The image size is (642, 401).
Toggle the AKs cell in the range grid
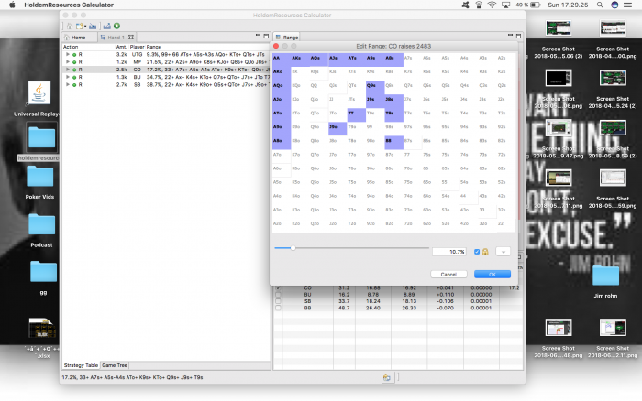point(300,60)
